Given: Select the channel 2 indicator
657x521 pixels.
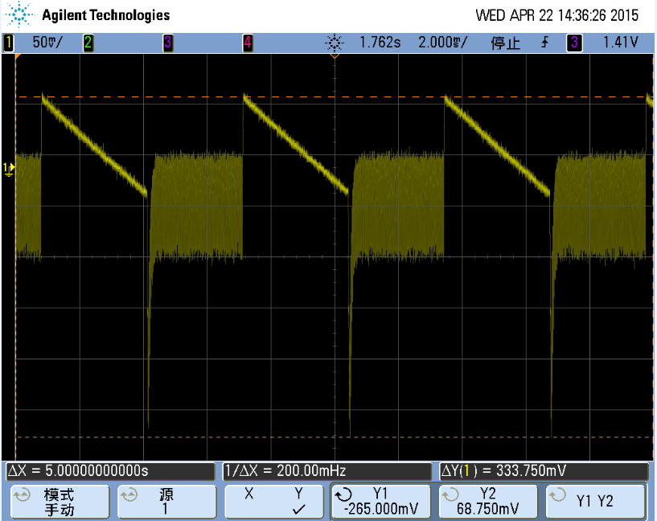Looking at the screenshot, I should pyautogui.click(x=88, y=43).
